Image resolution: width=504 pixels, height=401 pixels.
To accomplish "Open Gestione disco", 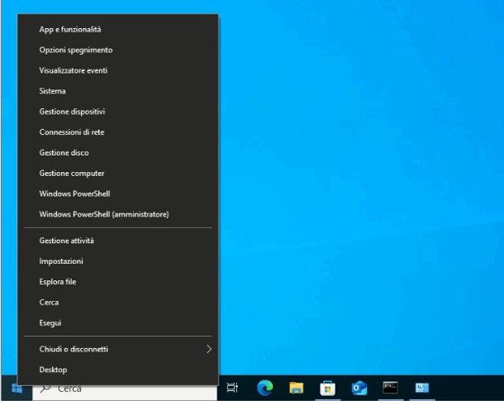I will 118,153.
